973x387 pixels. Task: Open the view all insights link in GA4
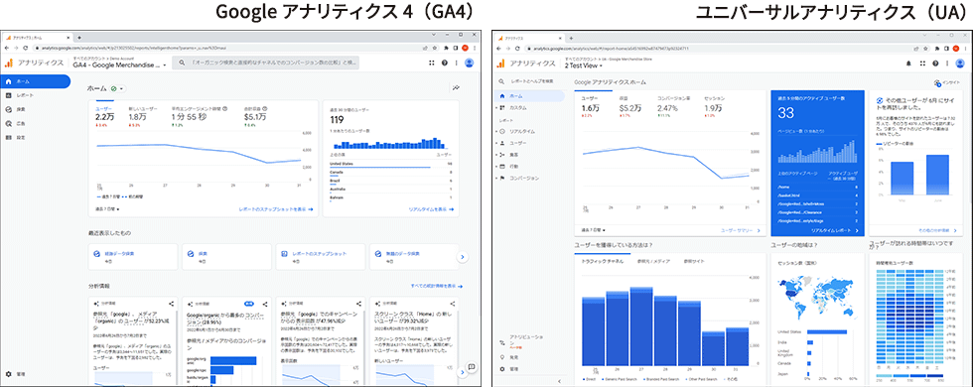click(x=436, y=287)
